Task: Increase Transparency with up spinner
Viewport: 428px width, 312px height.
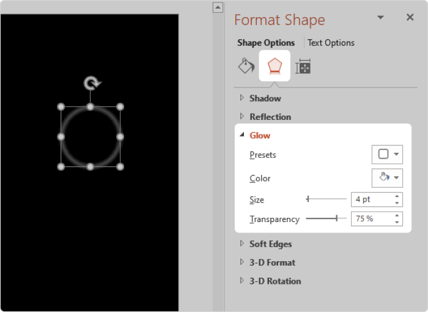Action: 397,215
